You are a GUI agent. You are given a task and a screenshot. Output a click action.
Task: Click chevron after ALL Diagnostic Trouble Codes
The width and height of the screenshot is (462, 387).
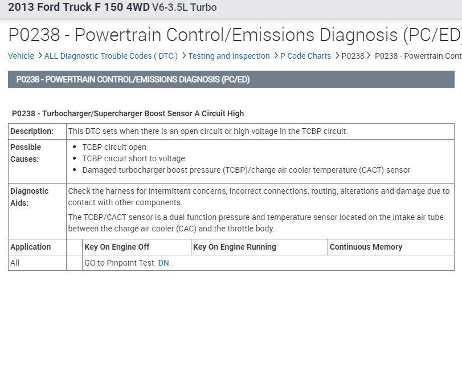(184, 56)
